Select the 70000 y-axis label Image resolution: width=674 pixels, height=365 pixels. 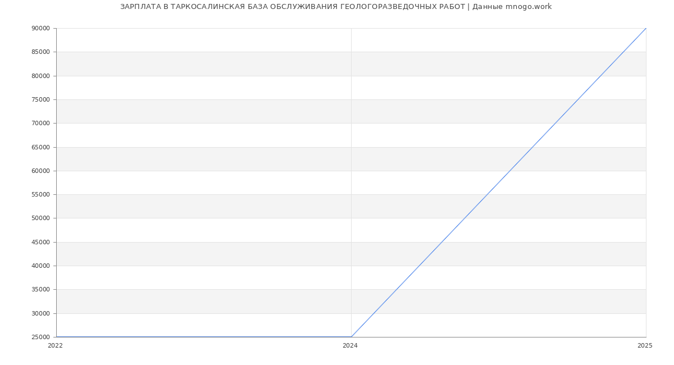tap(40, 123)
